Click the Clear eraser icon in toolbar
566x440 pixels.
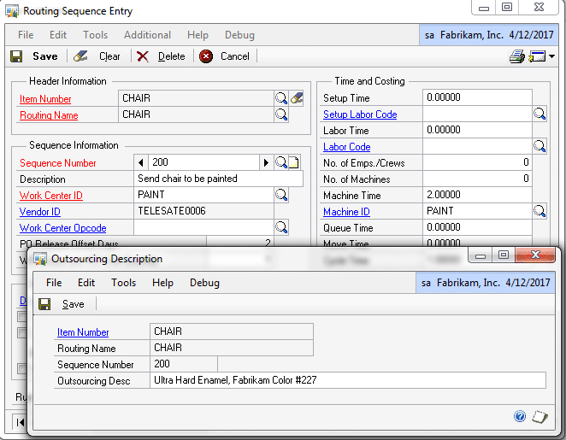point(80,56)
